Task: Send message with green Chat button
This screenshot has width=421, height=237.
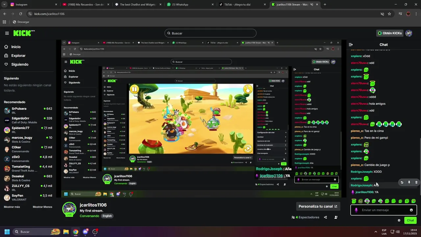Action: (410, 221)
